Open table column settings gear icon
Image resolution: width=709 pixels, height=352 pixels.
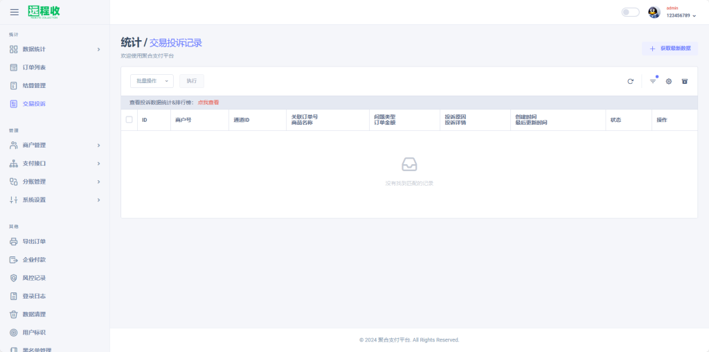tap(669, 82)
